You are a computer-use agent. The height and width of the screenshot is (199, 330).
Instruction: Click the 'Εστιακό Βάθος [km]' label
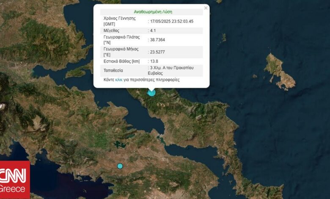coord(121,61)
